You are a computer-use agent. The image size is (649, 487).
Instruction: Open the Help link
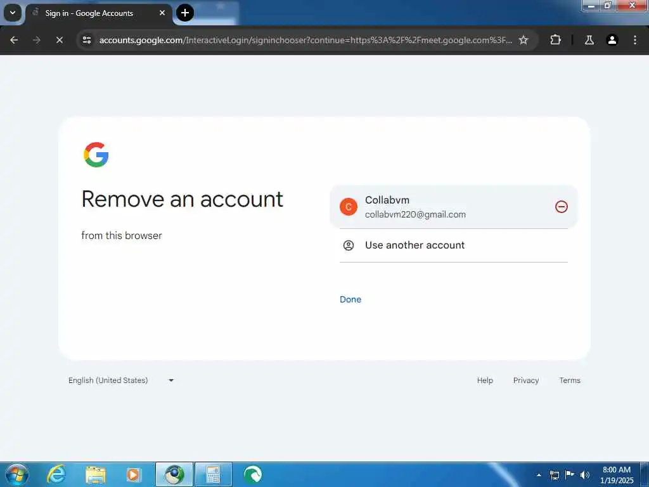pyautogui.click(x=485, y=380)
